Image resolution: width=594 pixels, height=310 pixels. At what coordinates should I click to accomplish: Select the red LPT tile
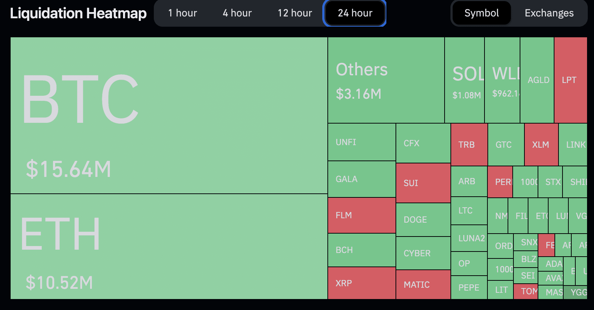click(x=570, y=80)
